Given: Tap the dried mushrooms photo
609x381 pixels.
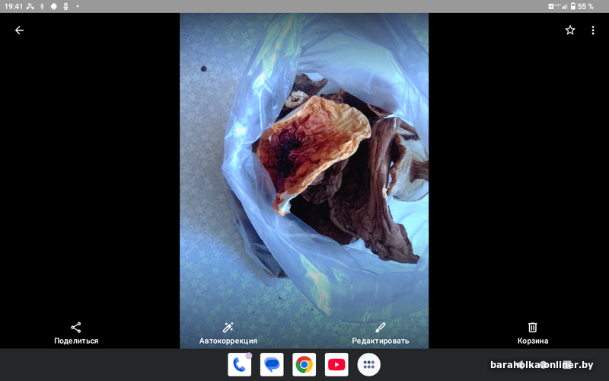Looking at the screenshot, I should click(304, 181).
